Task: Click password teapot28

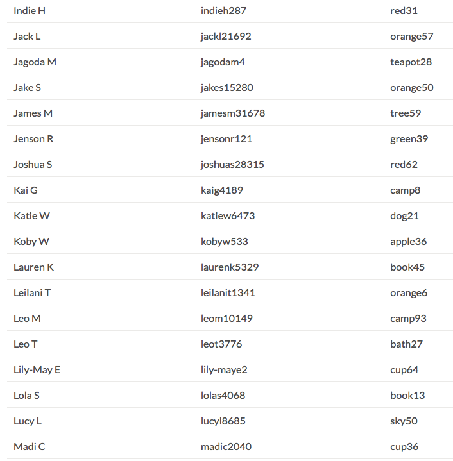Action: [x=411, y=62]
